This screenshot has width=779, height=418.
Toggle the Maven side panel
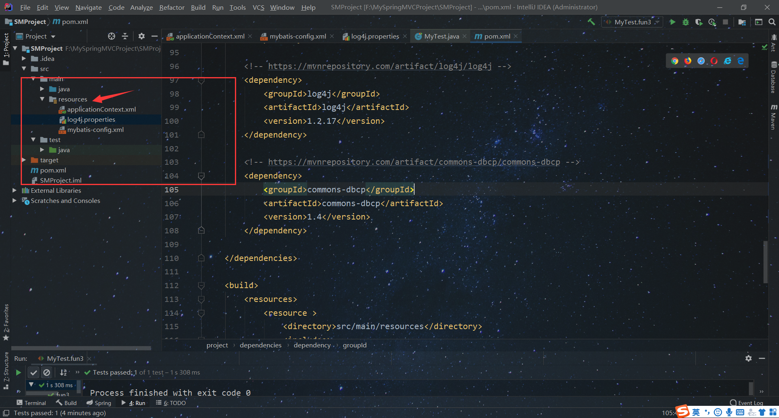point(774,117)
